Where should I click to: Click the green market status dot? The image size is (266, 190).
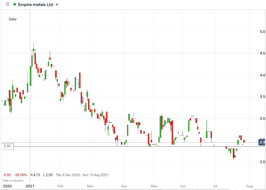tap(15, 4)
